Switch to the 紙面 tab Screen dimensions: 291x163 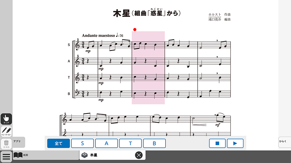[x=46, y=155]
